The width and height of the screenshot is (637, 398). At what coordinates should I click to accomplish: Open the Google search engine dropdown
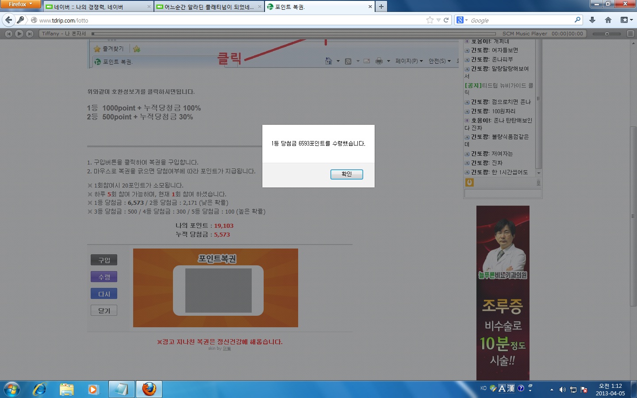(463, 20)
